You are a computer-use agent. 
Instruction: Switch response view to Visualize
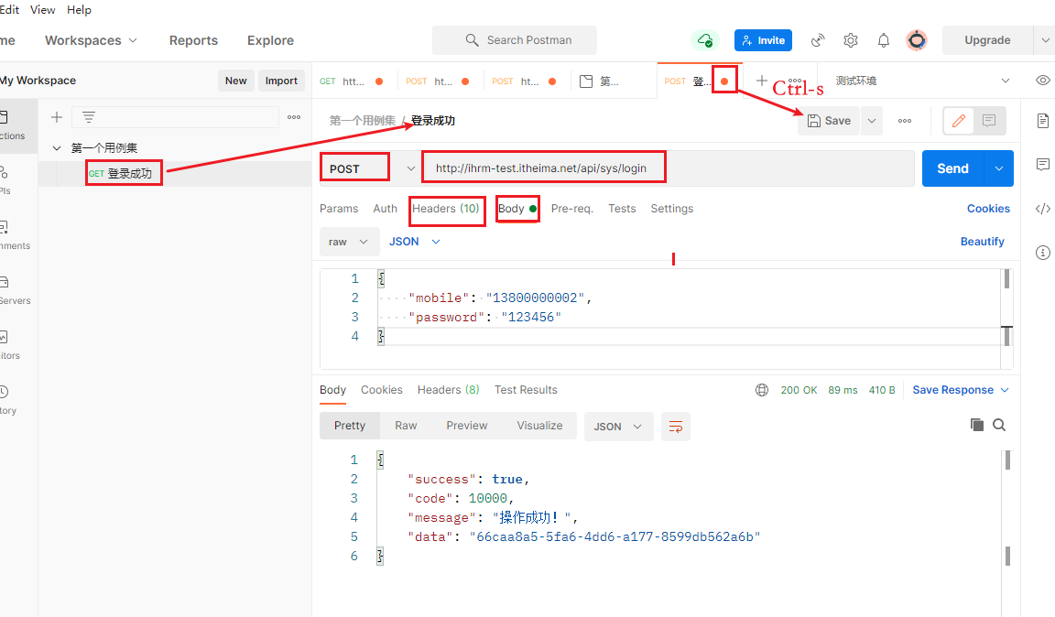tap(539, 426)
